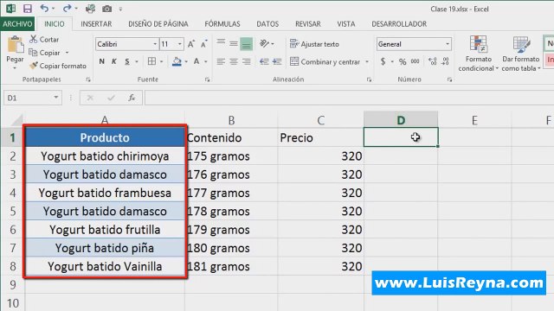This screenshot has height=311, width=554.
Task: Align text to top
Action: 221,43
